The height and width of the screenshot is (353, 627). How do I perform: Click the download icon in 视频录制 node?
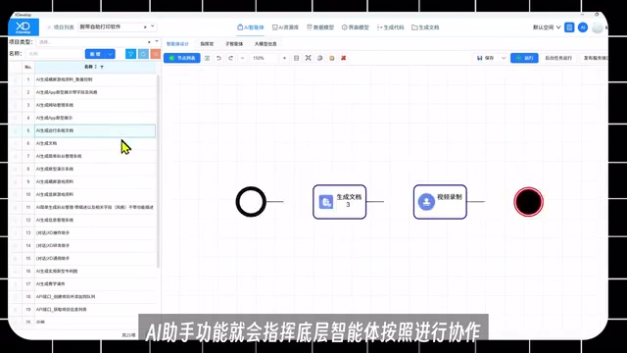(x=426, y=202)
